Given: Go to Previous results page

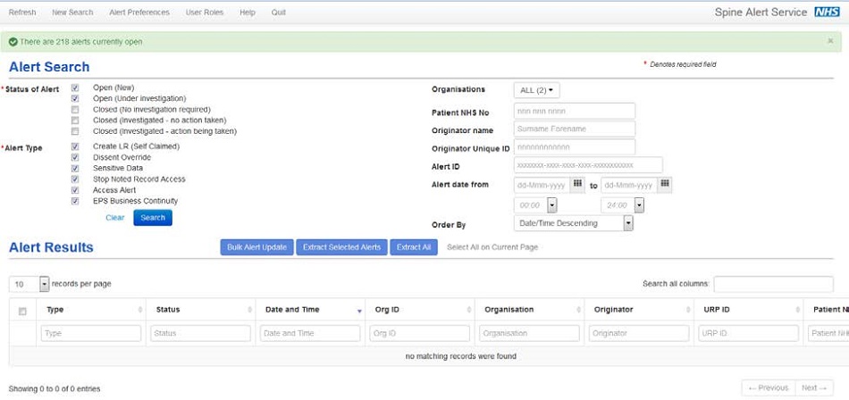Looking at the screenshot, I should (x=769, y=387).
